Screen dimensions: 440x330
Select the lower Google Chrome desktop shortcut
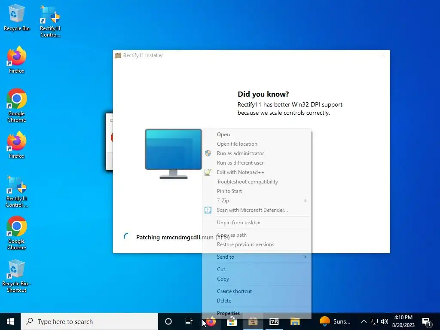pyautogui.click(x=17, y=233)
